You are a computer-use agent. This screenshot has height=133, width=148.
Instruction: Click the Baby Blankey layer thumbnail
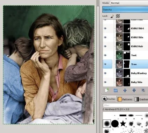pos(119,73)
